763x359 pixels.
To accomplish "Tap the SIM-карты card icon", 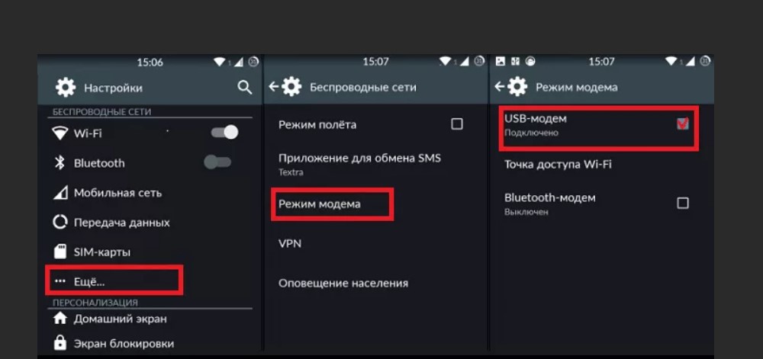I will tap(60, 252).
